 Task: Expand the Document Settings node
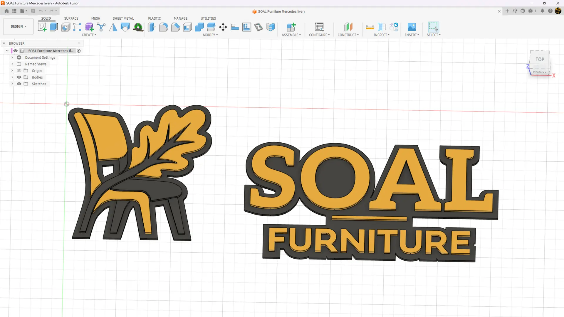tap(12, 58)
